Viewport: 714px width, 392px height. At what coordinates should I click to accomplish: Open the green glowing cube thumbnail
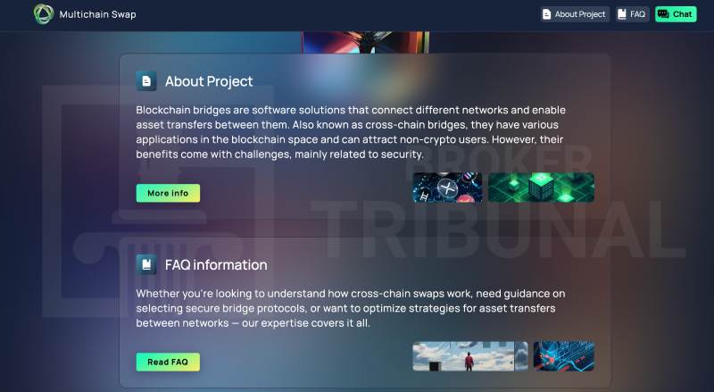[x=541, y=188]
